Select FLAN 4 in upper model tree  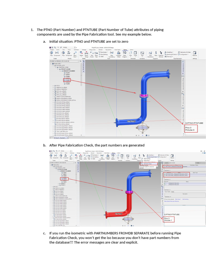coord(67,84)
